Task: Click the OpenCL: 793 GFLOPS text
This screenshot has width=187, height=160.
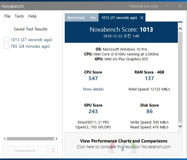Action: pos(93,127)
